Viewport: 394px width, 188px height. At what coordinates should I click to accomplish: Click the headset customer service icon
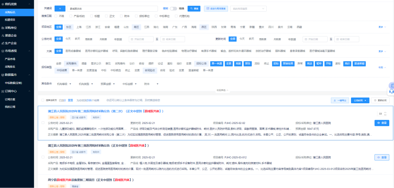tap(391, 91)
